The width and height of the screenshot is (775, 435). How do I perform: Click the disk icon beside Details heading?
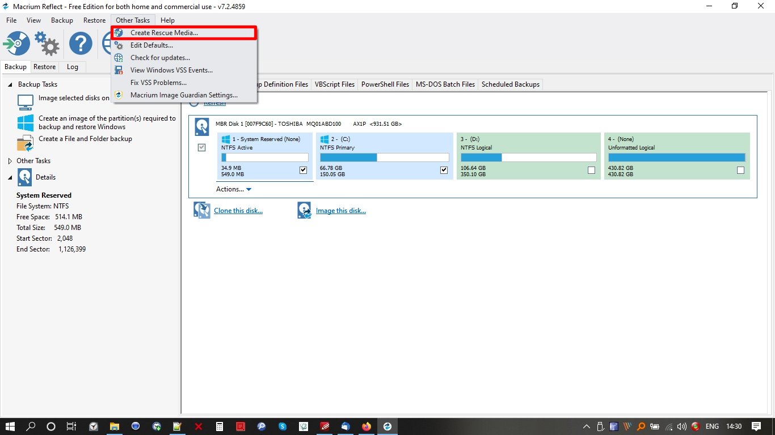point(24,177)
